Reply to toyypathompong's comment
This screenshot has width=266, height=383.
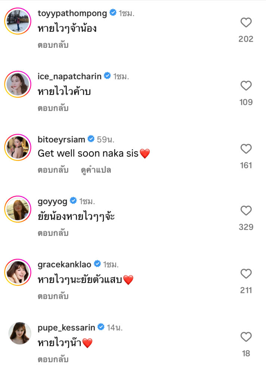[53, 45]
